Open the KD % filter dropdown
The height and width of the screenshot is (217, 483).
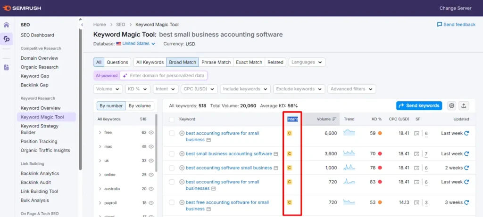[137, 89]
